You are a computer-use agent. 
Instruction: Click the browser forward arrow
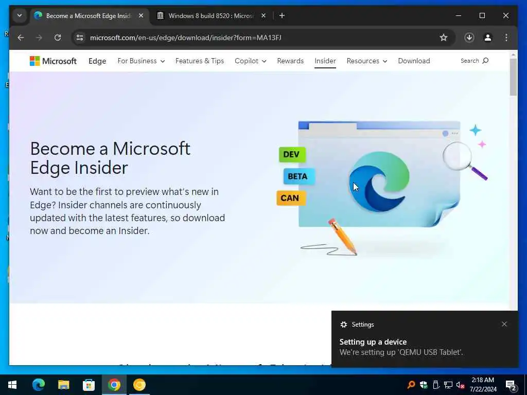39,38
